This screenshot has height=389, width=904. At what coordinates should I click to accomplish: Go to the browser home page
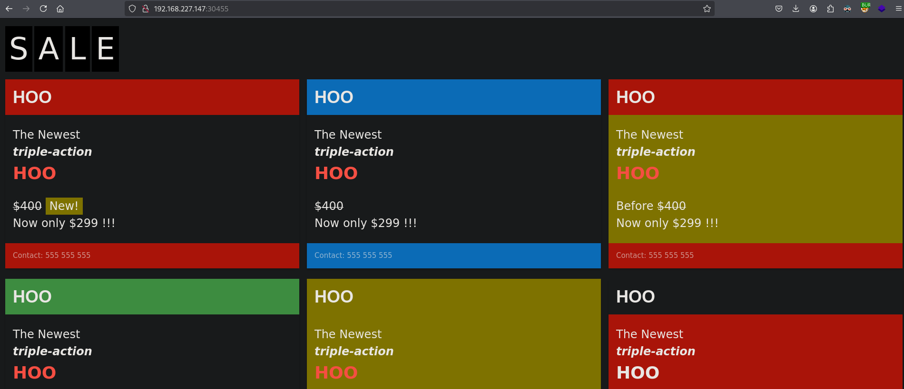60,9
